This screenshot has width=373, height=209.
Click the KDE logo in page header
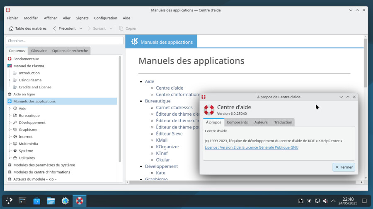tap(134, 42)
